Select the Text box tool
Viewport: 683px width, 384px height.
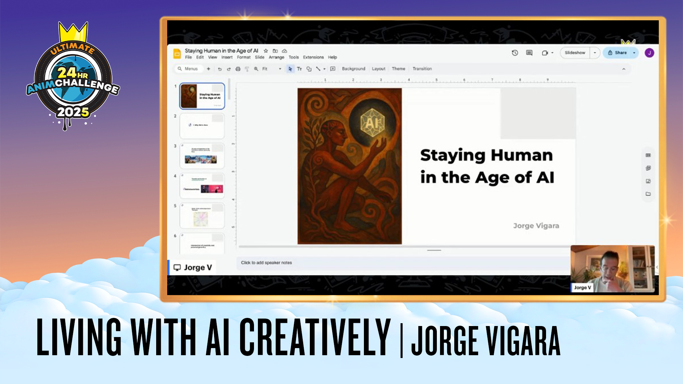300,69
